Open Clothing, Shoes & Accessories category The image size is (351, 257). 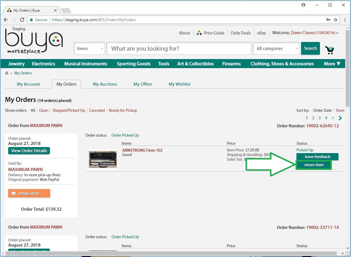tap(282, 64)
